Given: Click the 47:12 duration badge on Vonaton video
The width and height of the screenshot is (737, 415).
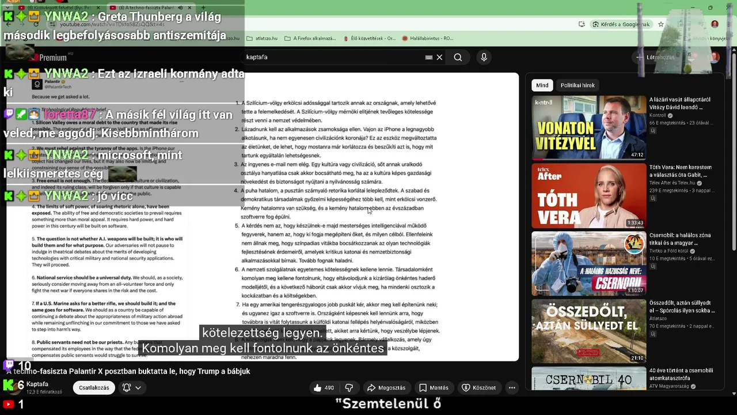Looking at the screenshot, I should coord(637,154).
